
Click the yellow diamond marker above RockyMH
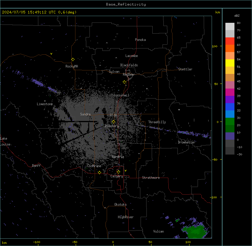click(x=73, y=60)
